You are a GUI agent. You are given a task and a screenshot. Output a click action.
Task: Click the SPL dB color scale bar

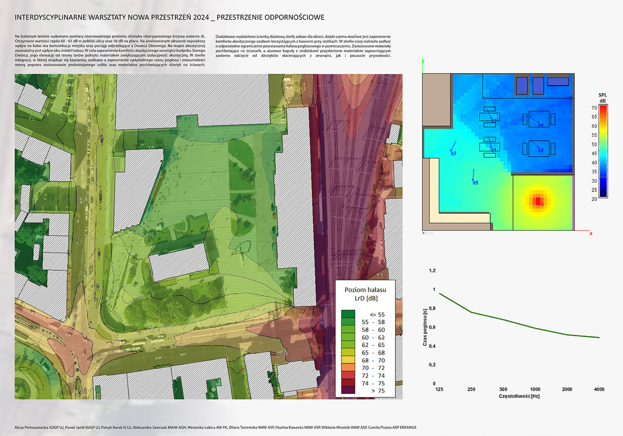tap(603, 151)
